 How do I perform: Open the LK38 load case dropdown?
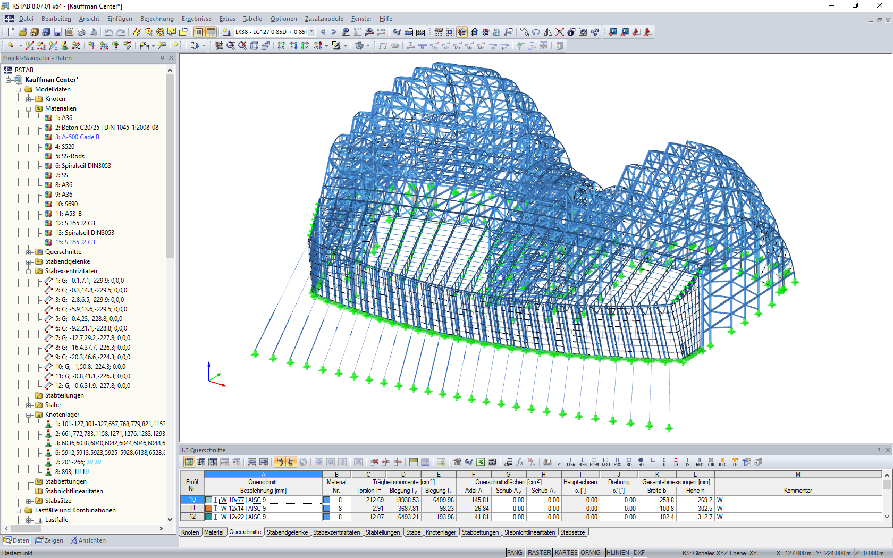(311, 32)
